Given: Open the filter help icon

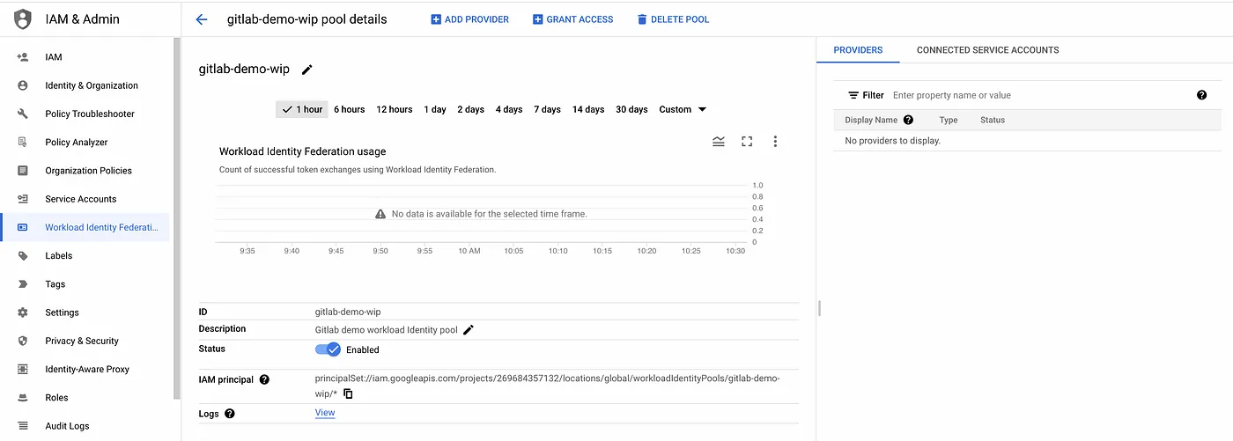Looking at the screenshot, I should coord(1201,95).
